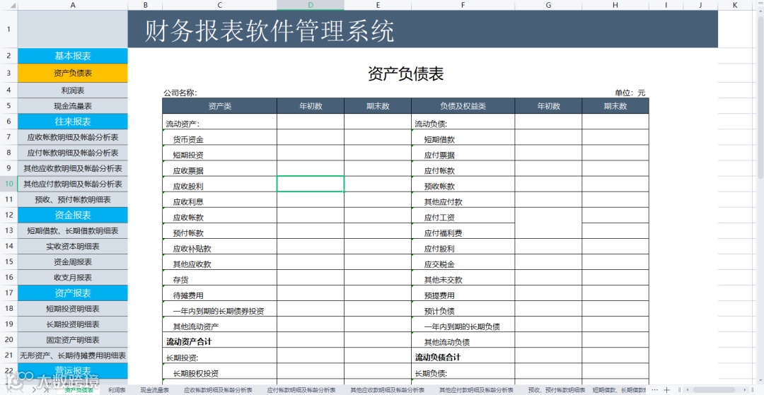Select the 货币资金 cell

[220, 138]
